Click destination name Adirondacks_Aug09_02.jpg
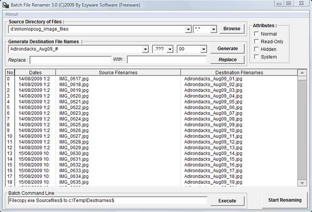 (213, 84)
